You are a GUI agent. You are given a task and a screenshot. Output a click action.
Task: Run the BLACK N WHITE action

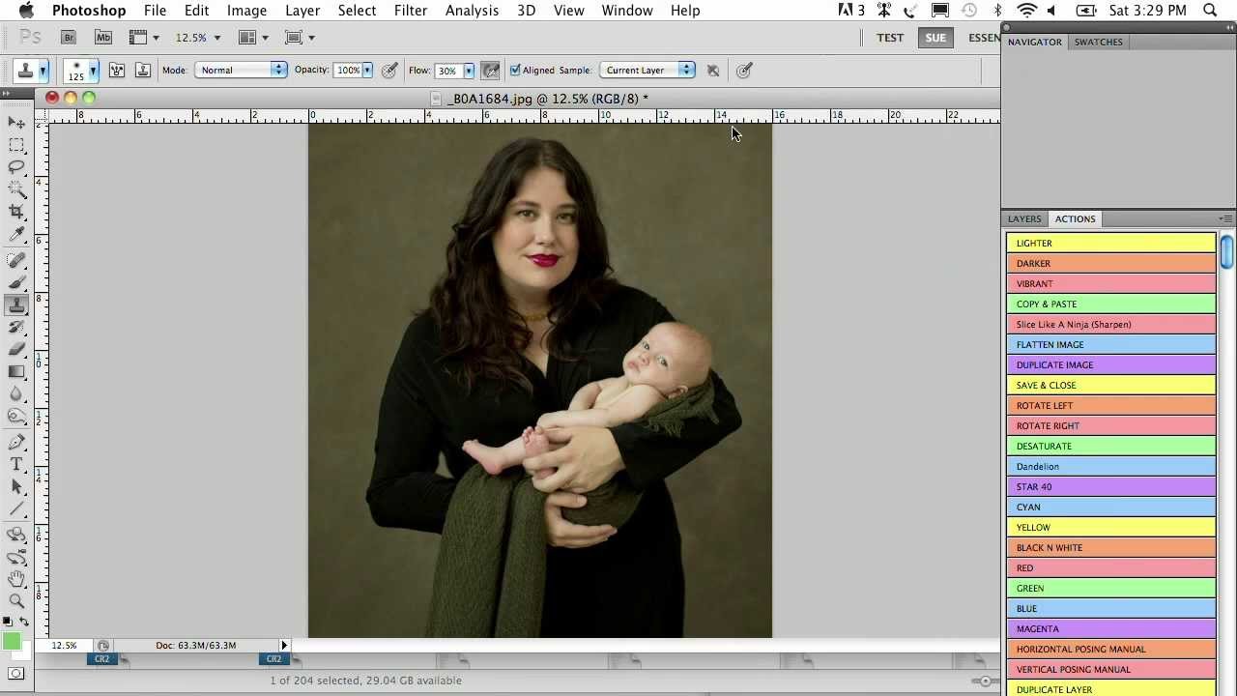pyautogui.click(x=1111, y=547)
